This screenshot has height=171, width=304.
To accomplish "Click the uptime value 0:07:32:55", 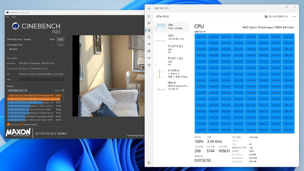I will pyautogui.click(x=203, y=160).
